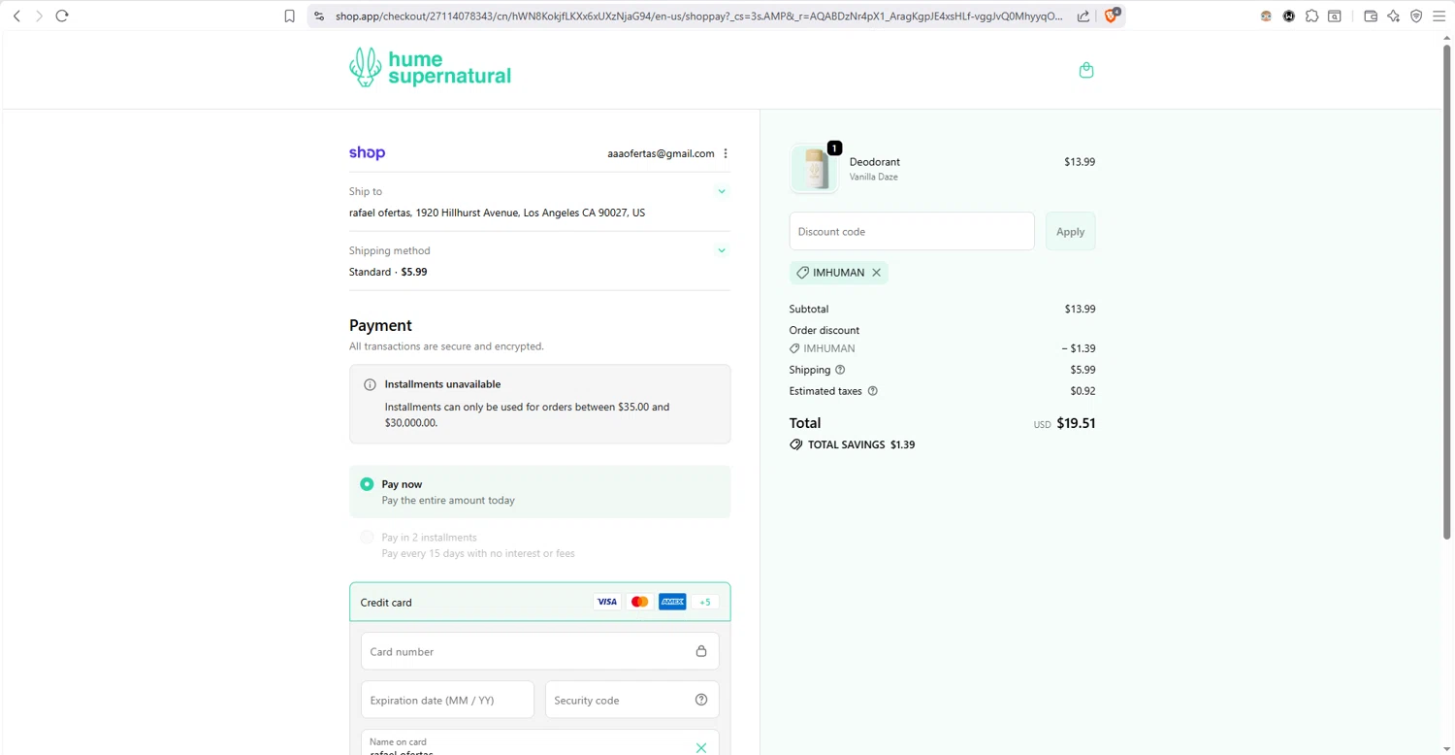Click the lock icon in Card number field
The width and height of the screenshot is (1455, 755).
pyautogui.click(x=701, y=651)
